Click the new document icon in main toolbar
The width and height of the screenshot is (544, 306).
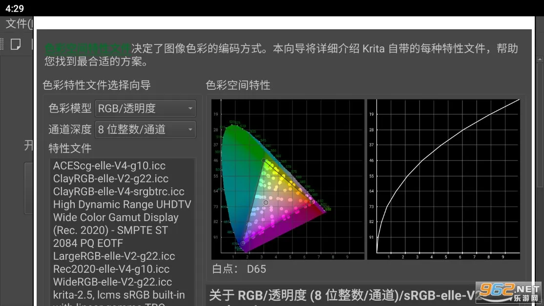click(x=16, y=44)
